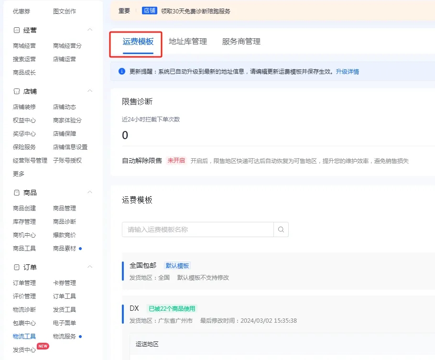Open 订单工具 menu item
Screen dimensions: 435x360
[65, 296]
